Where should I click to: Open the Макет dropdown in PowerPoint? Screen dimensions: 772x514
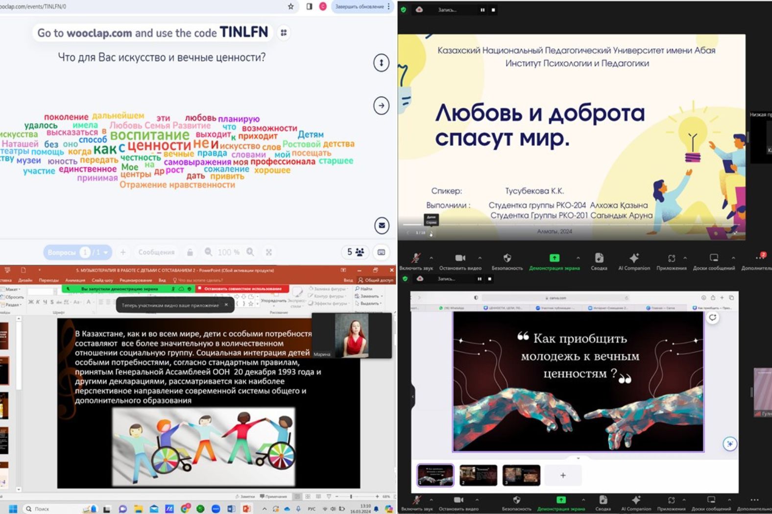pos(13,289)
